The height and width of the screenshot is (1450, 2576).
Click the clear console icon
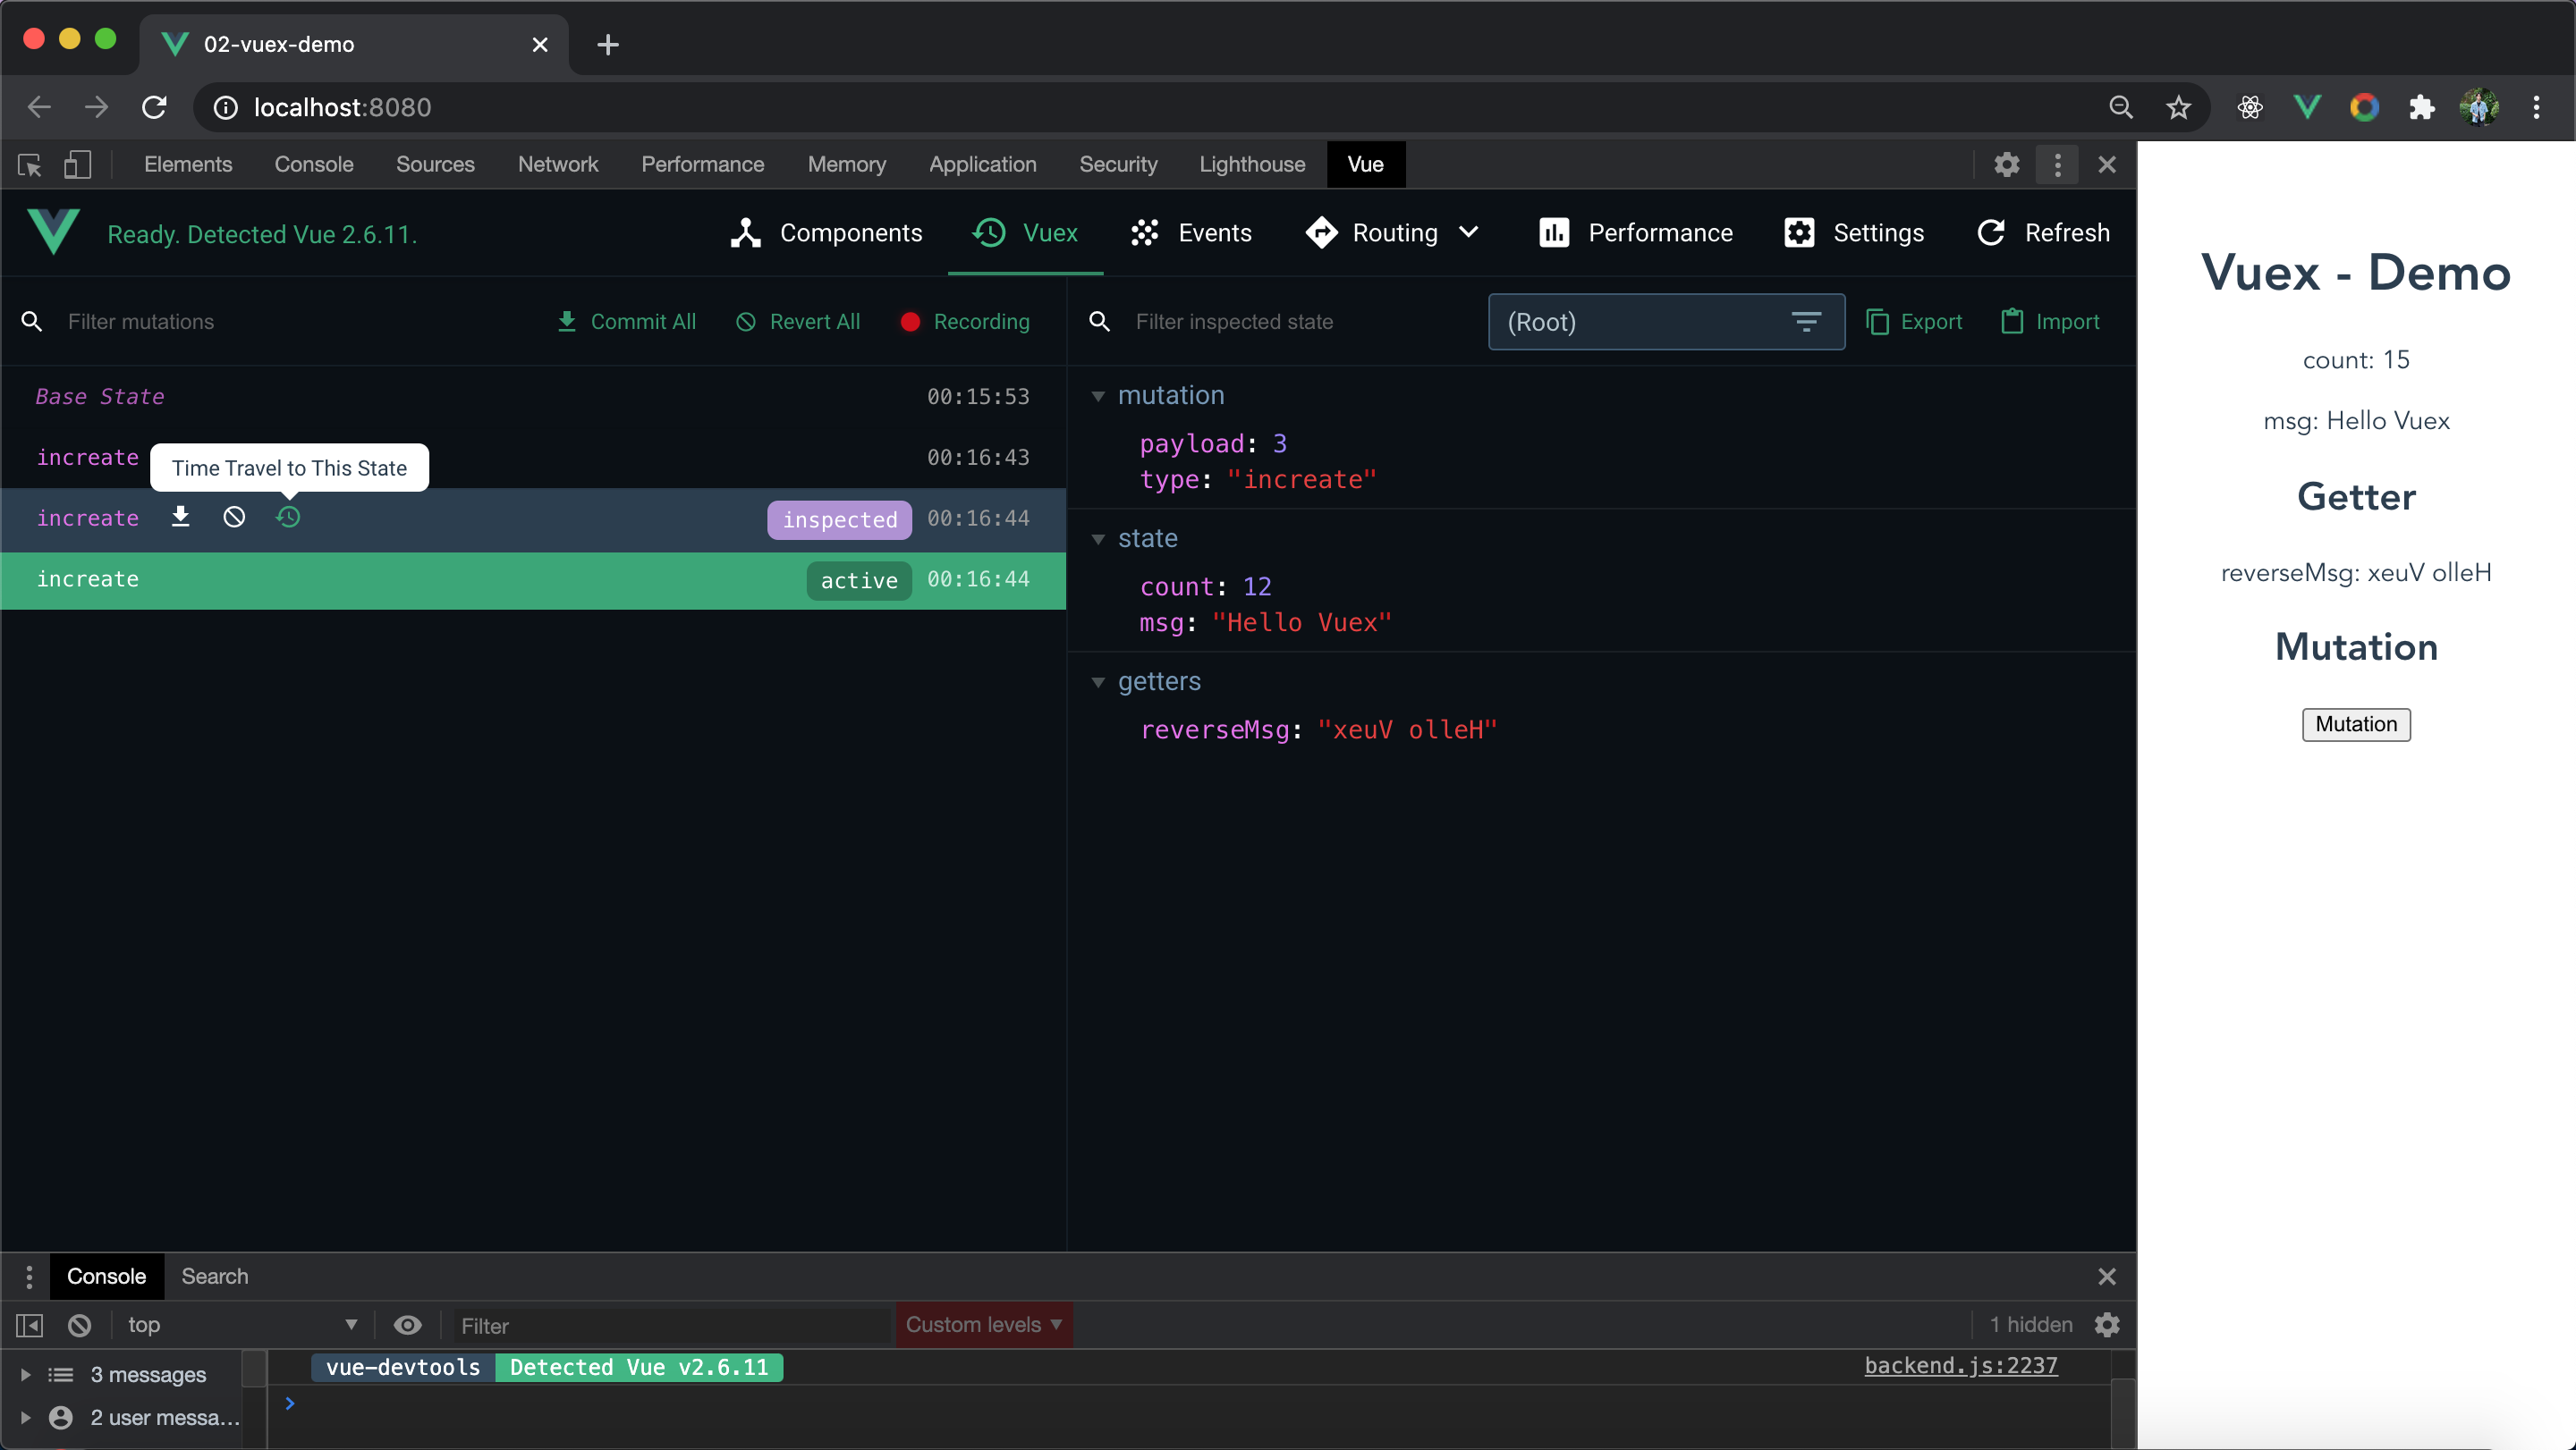pos(79,1325)
